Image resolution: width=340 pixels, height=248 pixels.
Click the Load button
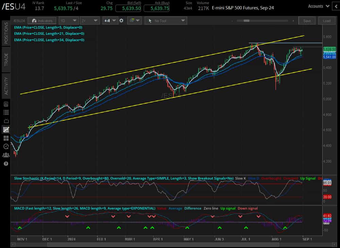(x=326, y=20)
